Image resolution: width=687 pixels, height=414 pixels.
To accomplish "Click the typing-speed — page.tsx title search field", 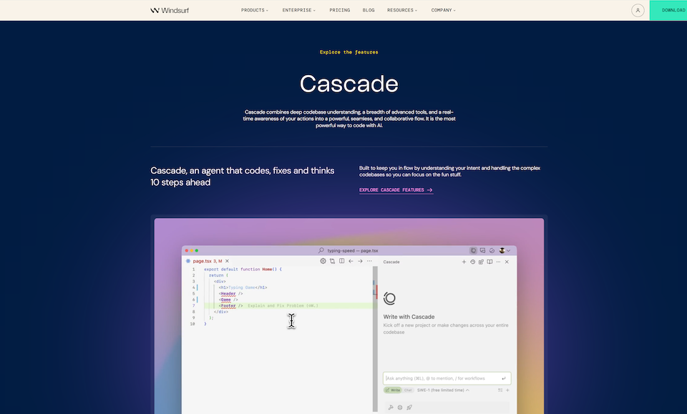I will [x=352, y=251].
